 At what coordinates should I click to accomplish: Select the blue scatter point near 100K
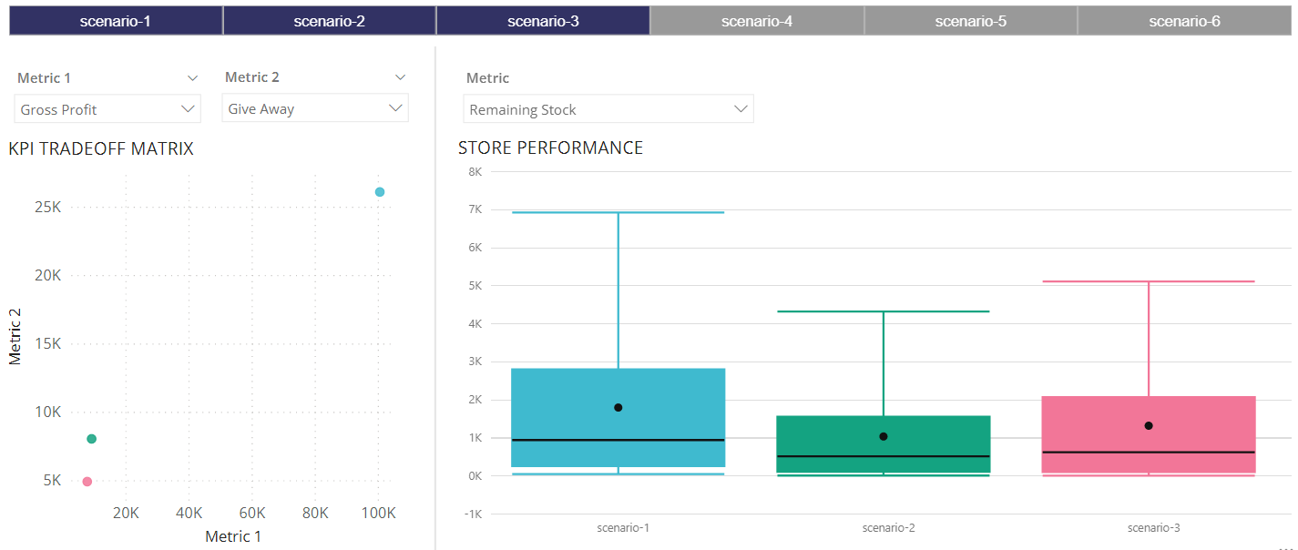click(380, 192)
